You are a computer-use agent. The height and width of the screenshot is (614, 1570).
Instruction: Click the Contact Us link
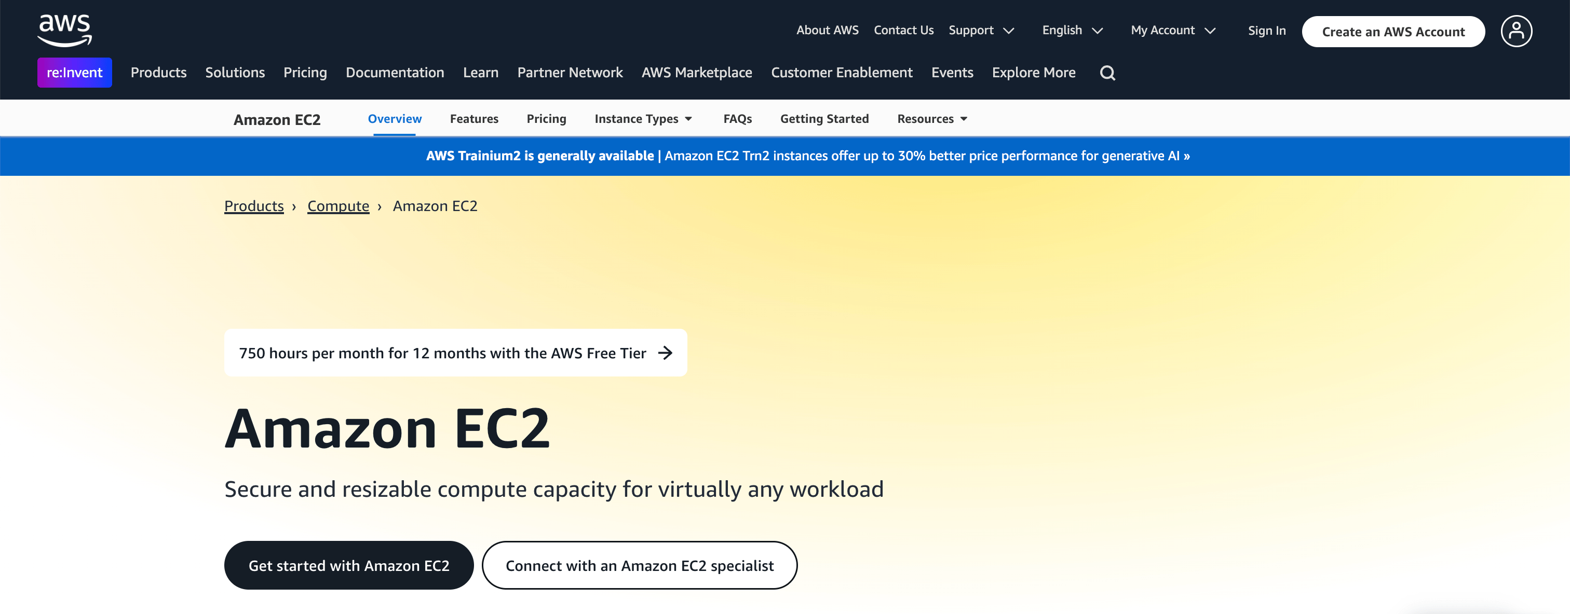coord(903,31)
